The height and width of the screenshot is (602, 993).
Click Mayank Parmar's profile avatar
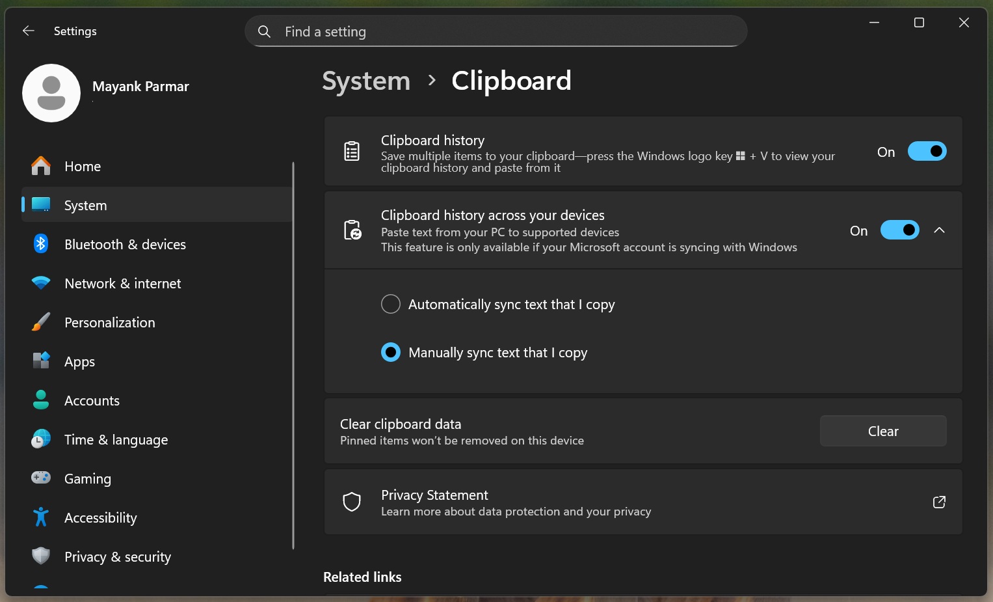point(51,93)
